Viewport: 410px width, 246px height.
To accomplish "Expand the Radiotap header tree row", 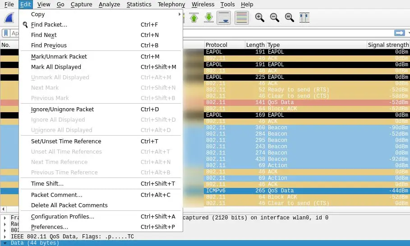I will click(x=5, y=224).
